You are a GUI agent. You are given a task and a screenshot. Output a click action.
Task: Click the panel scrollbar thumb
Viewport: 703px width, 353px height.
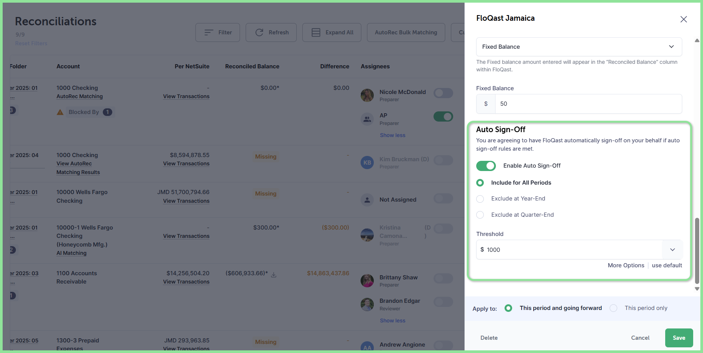pos(697,251)
